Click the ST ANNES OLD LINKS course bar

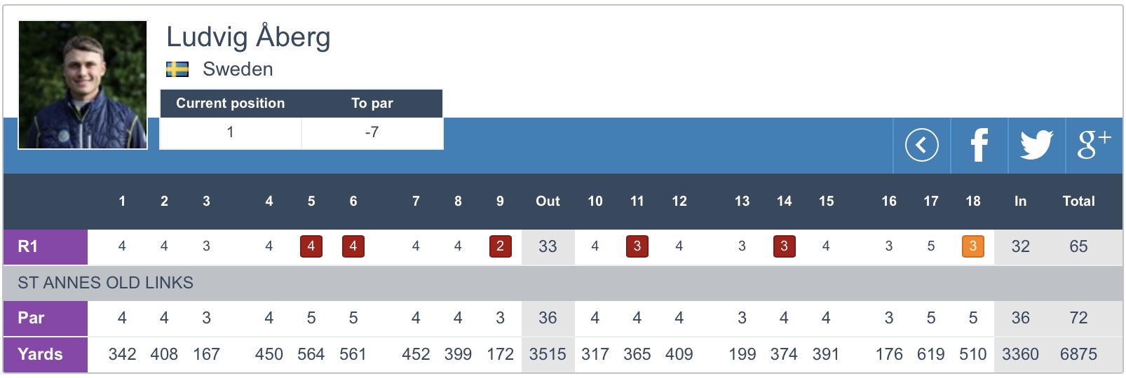105,283
